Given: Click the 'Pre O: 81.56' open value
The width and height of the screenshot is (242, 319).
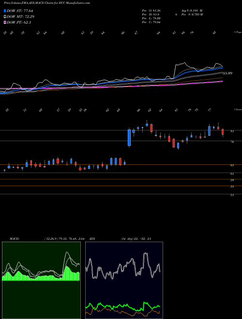Looking at the screenshot, I should pyautogui.click(x=151, y=10).
